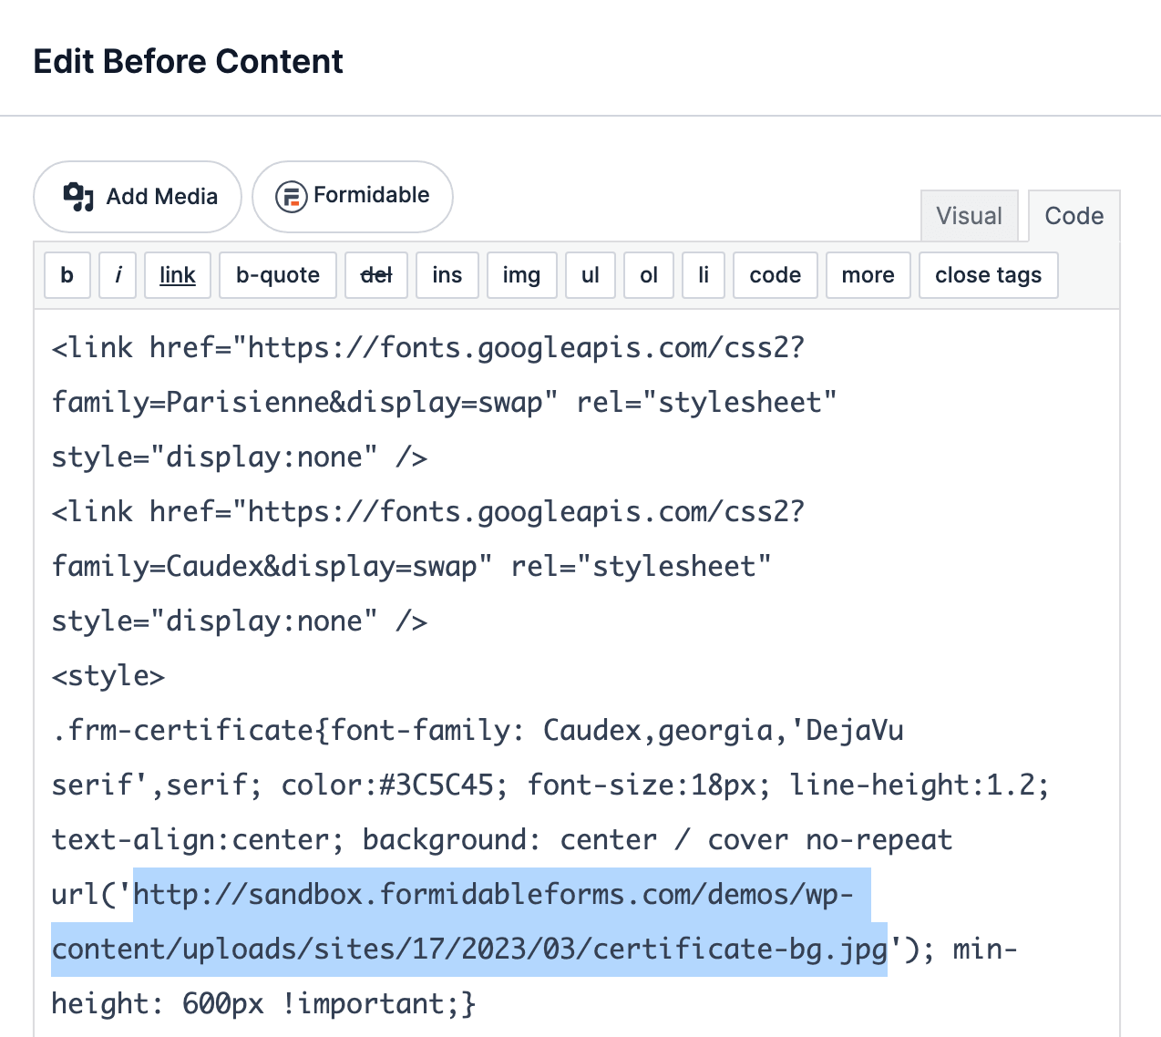The width and height of the screenshot is (1161, 1037).
Task: Insert the more tag button
Action: tap(868, 275)
